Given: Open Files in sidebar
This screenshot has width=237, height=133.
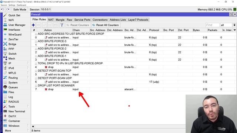Looking at the screenshot, I should coord(11,92).
